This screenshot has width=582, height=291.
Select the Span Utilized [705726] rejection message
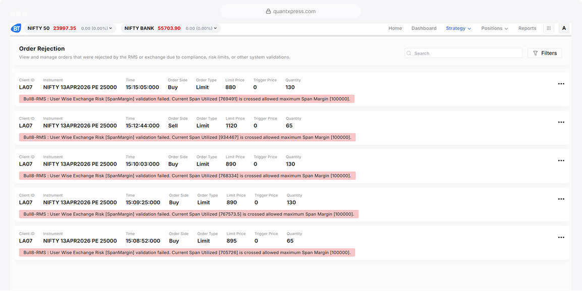[187, 253]
